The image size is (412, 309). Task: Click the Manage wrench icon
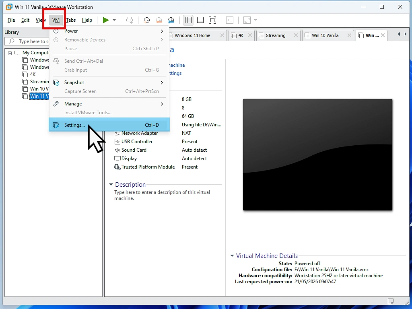pyautogui.click(x=56, y=104)
